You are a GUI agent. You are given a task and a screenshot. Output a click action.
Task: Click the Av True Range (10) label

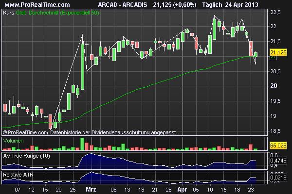tap(26, 156)
